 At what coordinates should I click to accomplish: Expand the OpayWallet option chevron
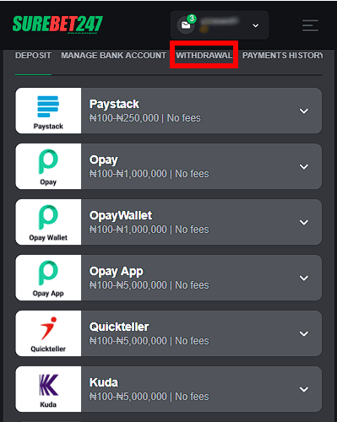click(x=304, y=222)
